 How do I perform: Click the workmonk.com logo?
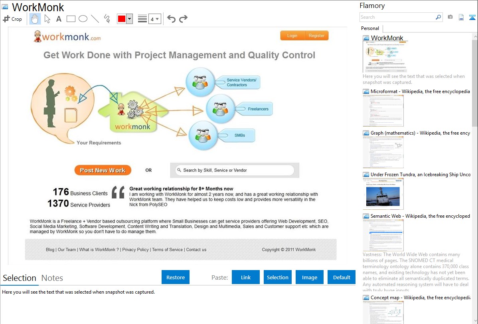click(x=67, y=37)
